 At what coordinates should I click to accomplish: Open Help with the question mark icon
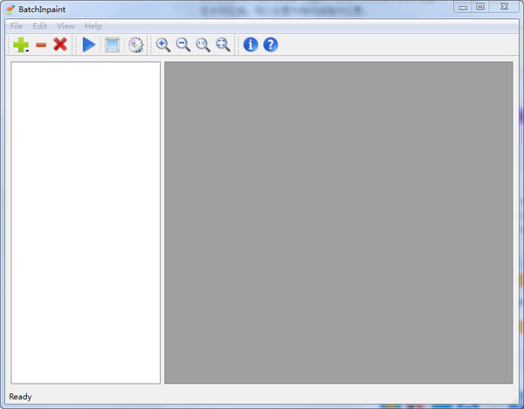tap(271, 44)
